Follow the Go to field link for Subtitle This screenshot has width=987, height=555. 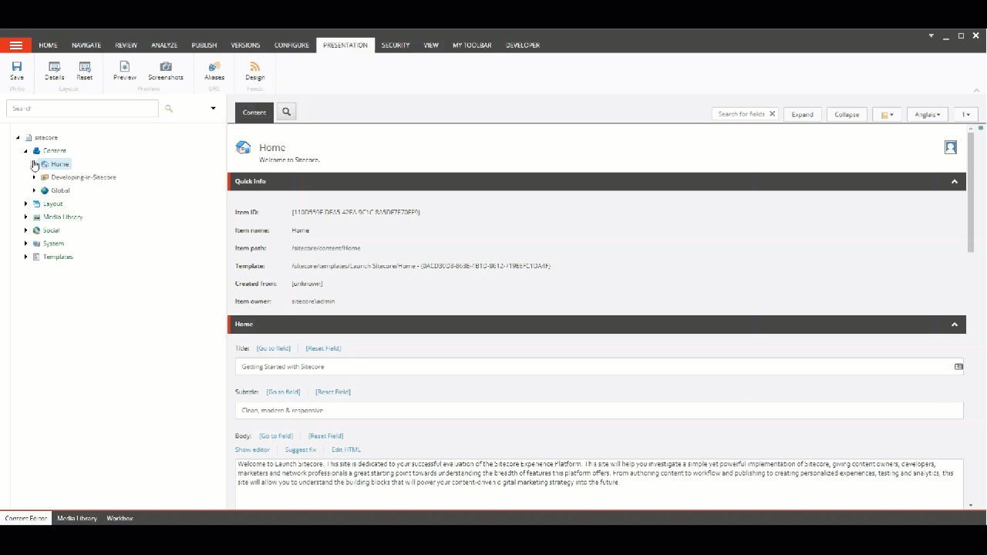283,392
